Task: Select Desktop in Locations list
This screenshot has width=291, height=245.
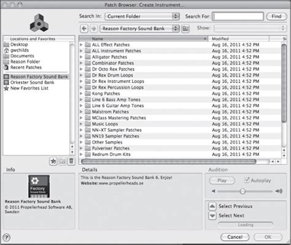Action: pyautogui.click(x=19, y=44)
